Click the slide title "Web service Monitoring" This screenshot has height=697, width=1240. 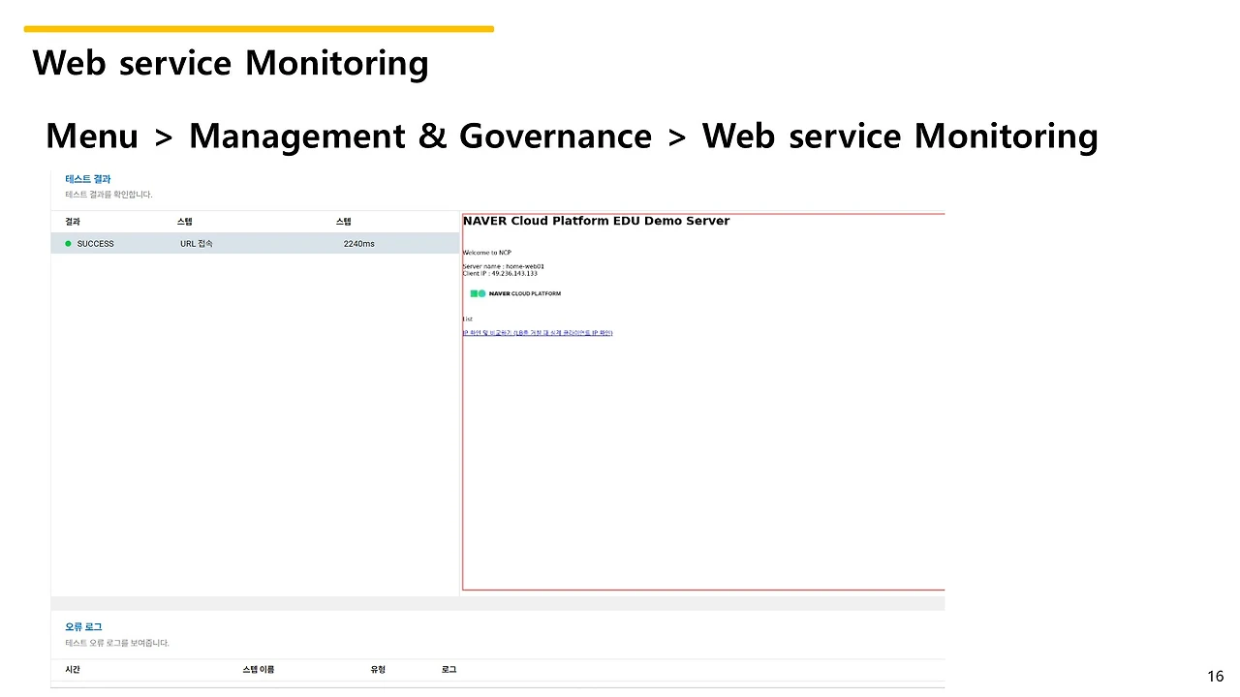tap(231, 63)
